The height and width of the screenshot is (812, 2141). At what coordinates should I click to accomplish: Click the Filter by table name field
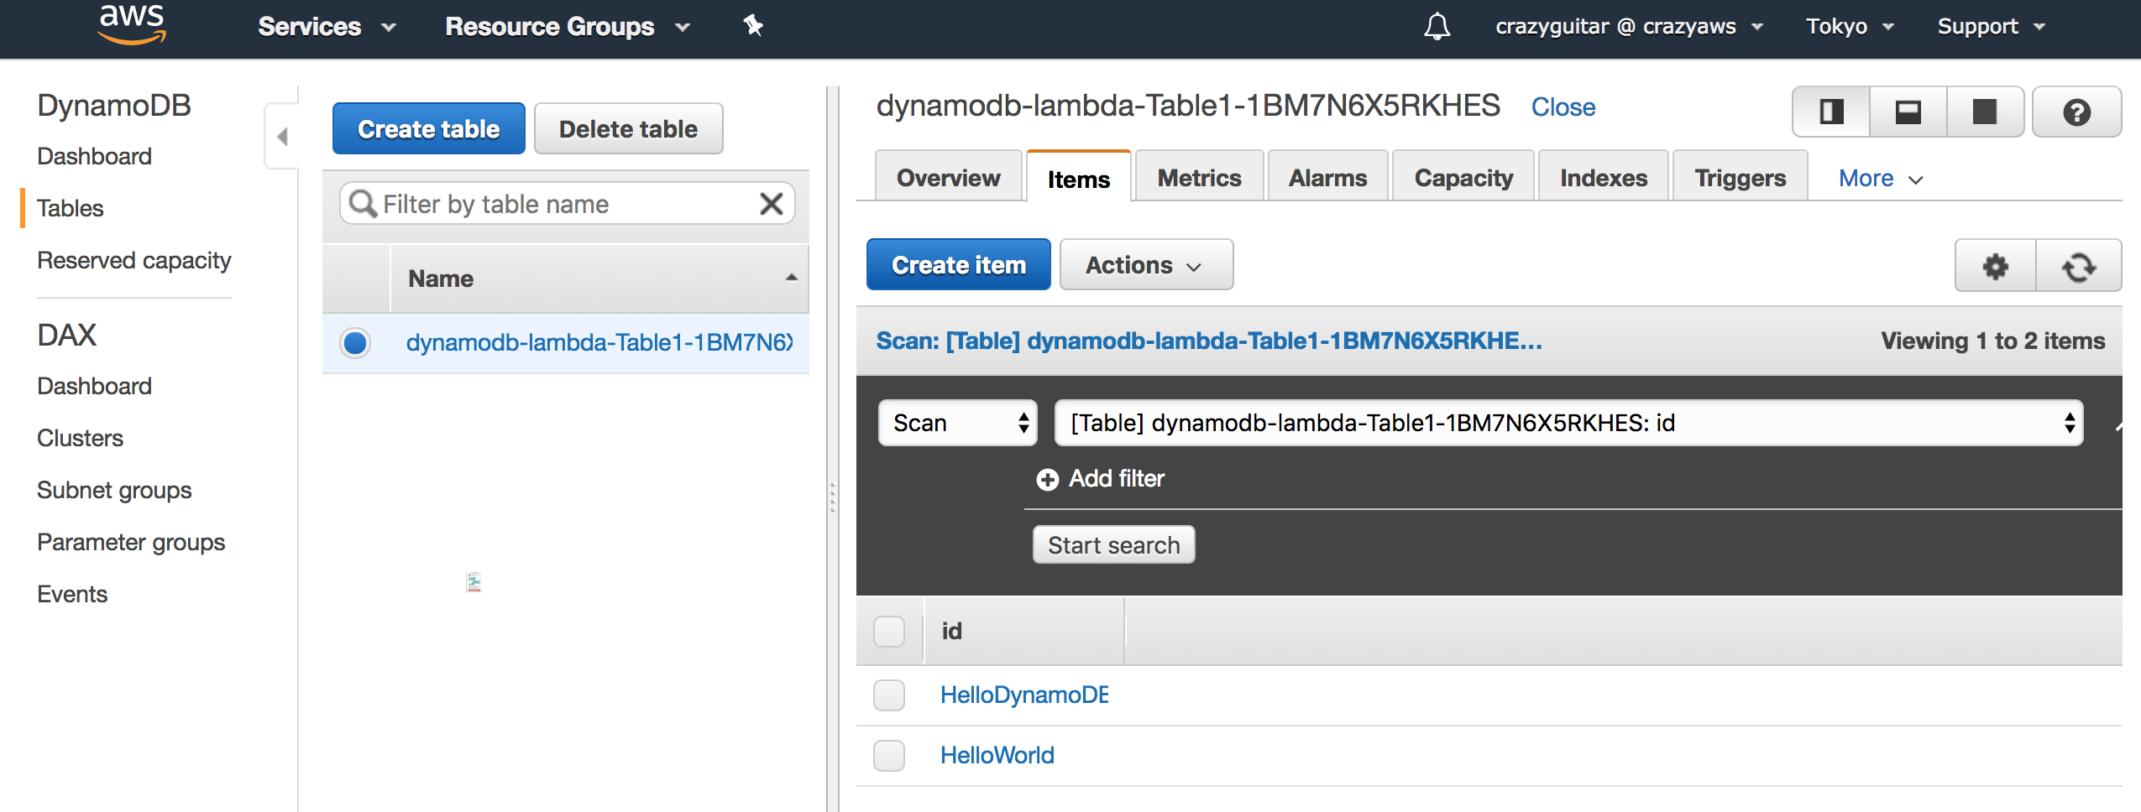[563, 203]
